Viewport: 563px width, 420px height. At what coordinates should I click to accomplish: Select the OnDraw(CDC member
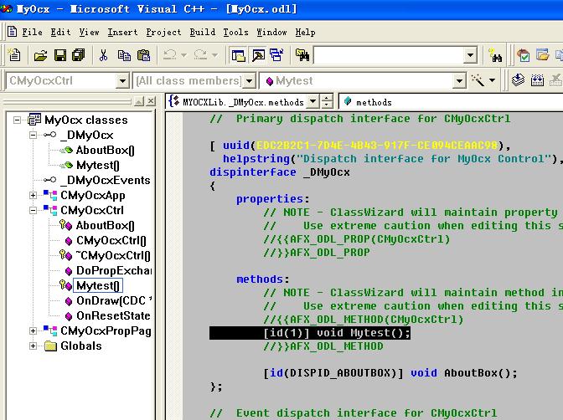pos(114,300)
